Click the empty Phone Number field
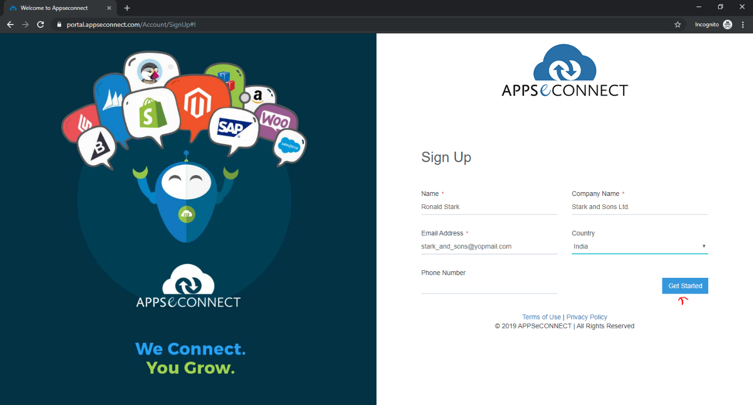This screenshot has width=753, height=405. pyautogui.click(x=489, y=286)
